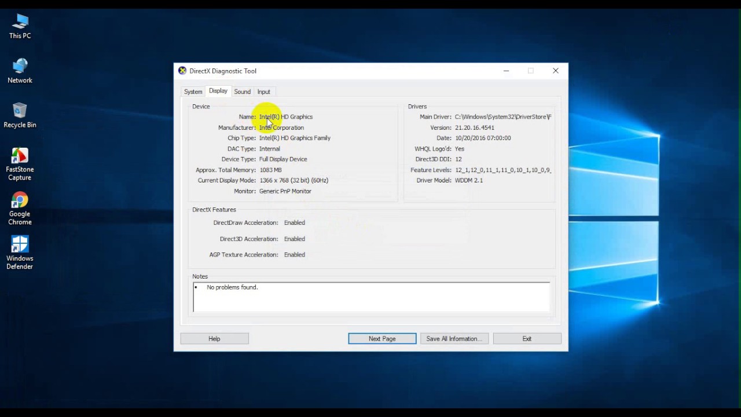Select the Network desktop icon
Screen dimensions: 741x417
pyautogui.click(x=20, y=71)
